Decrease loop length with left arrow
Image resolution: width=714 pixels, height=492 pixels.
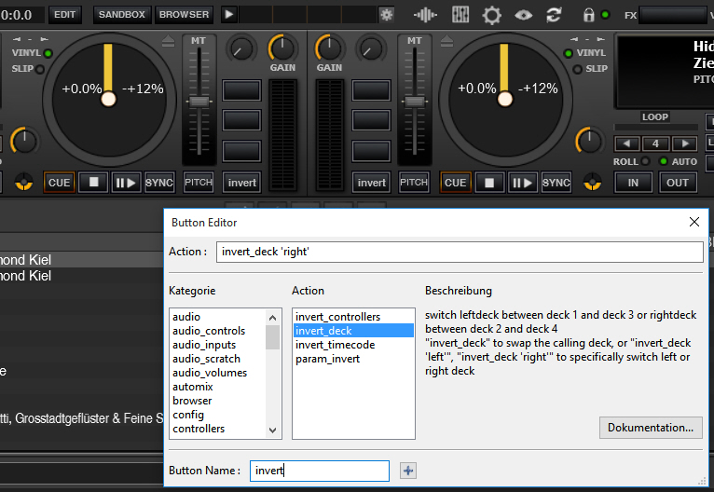[627, 143]
